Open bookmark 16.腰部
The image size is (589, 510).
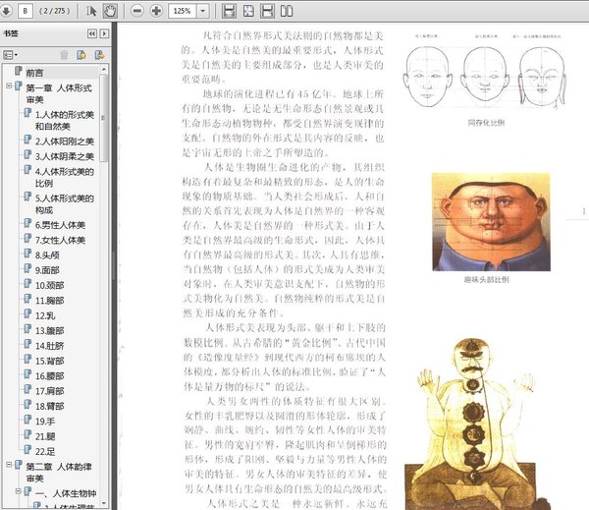click(50, 375)
